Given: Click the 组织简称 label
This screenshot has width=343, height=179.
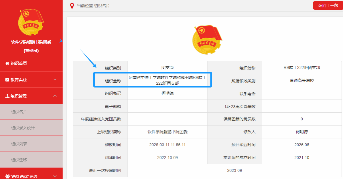Looking at the screenshot, I should point(247,68).
